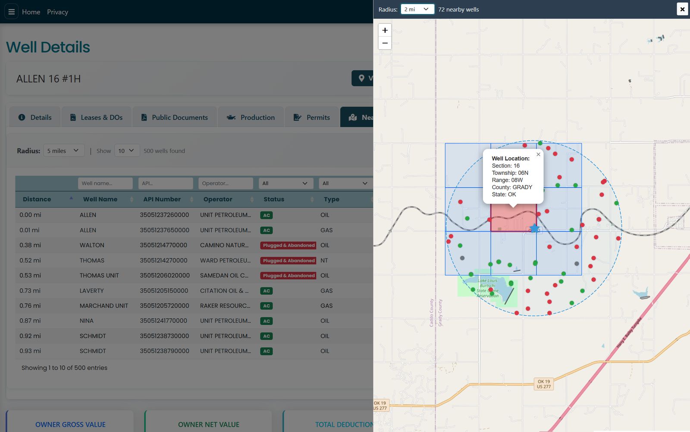Click the Leases & DOs document icon
This screenshot has height=432, width=690.
coord(73,117)
